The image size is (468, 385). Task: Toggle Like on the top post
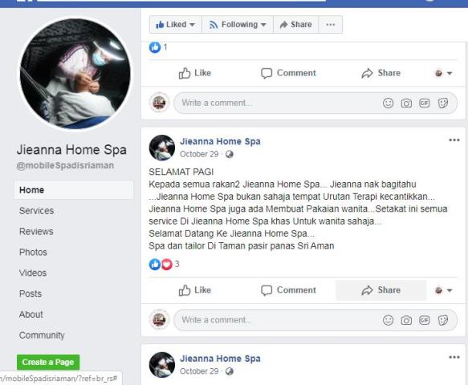(195, 73)
